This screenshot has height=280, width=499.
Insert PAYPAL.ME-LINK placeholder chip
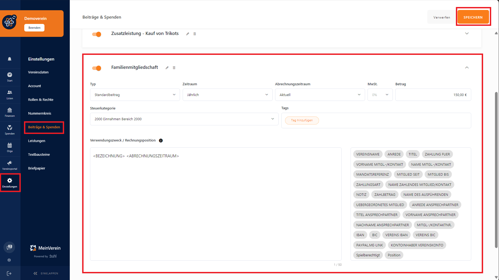click(x=369, y=245)
